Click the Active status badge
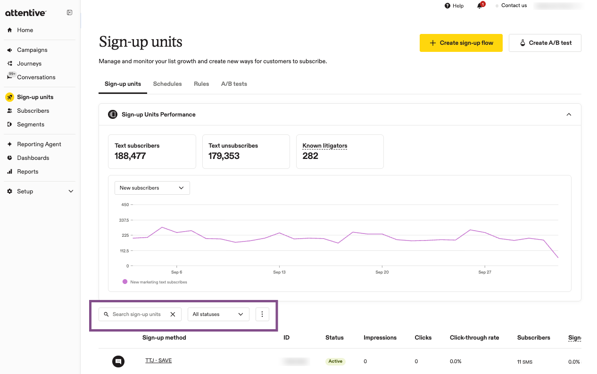 tap(335, 361)
